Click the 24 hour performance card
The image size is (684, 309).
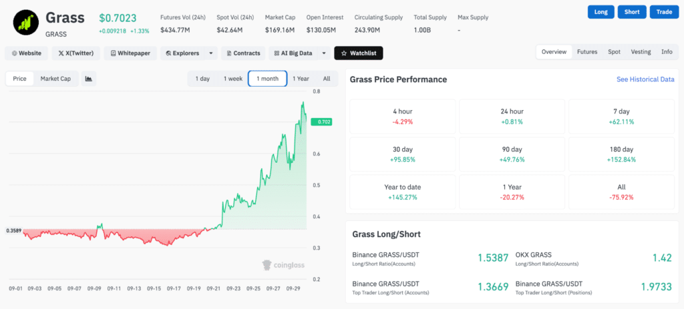512,116
